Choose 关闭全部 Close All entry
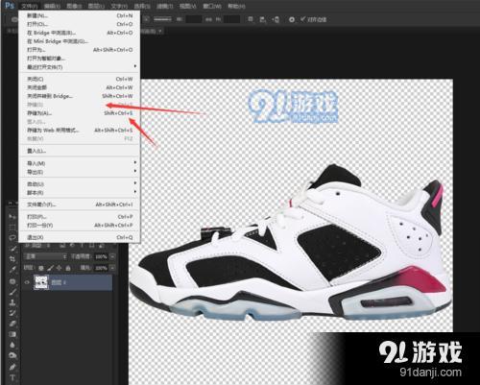The image size is (480, 385). (79, 87)
